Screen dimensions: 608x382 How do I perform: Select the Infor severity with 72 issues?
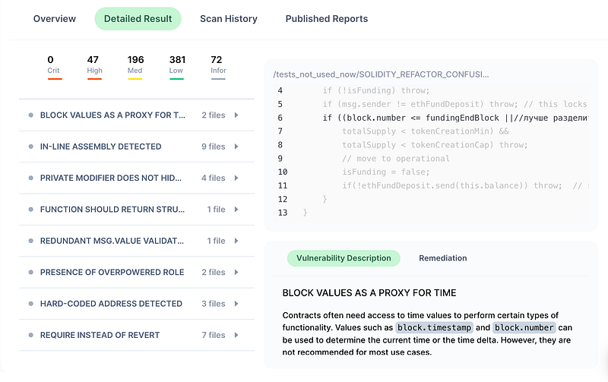click(x=216, y=65)
